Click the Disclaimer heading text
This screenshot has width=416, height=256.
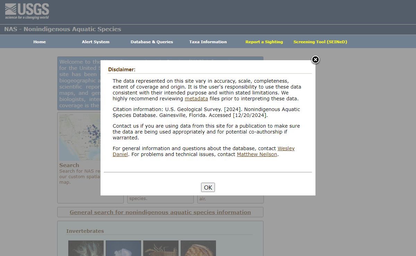122,70
